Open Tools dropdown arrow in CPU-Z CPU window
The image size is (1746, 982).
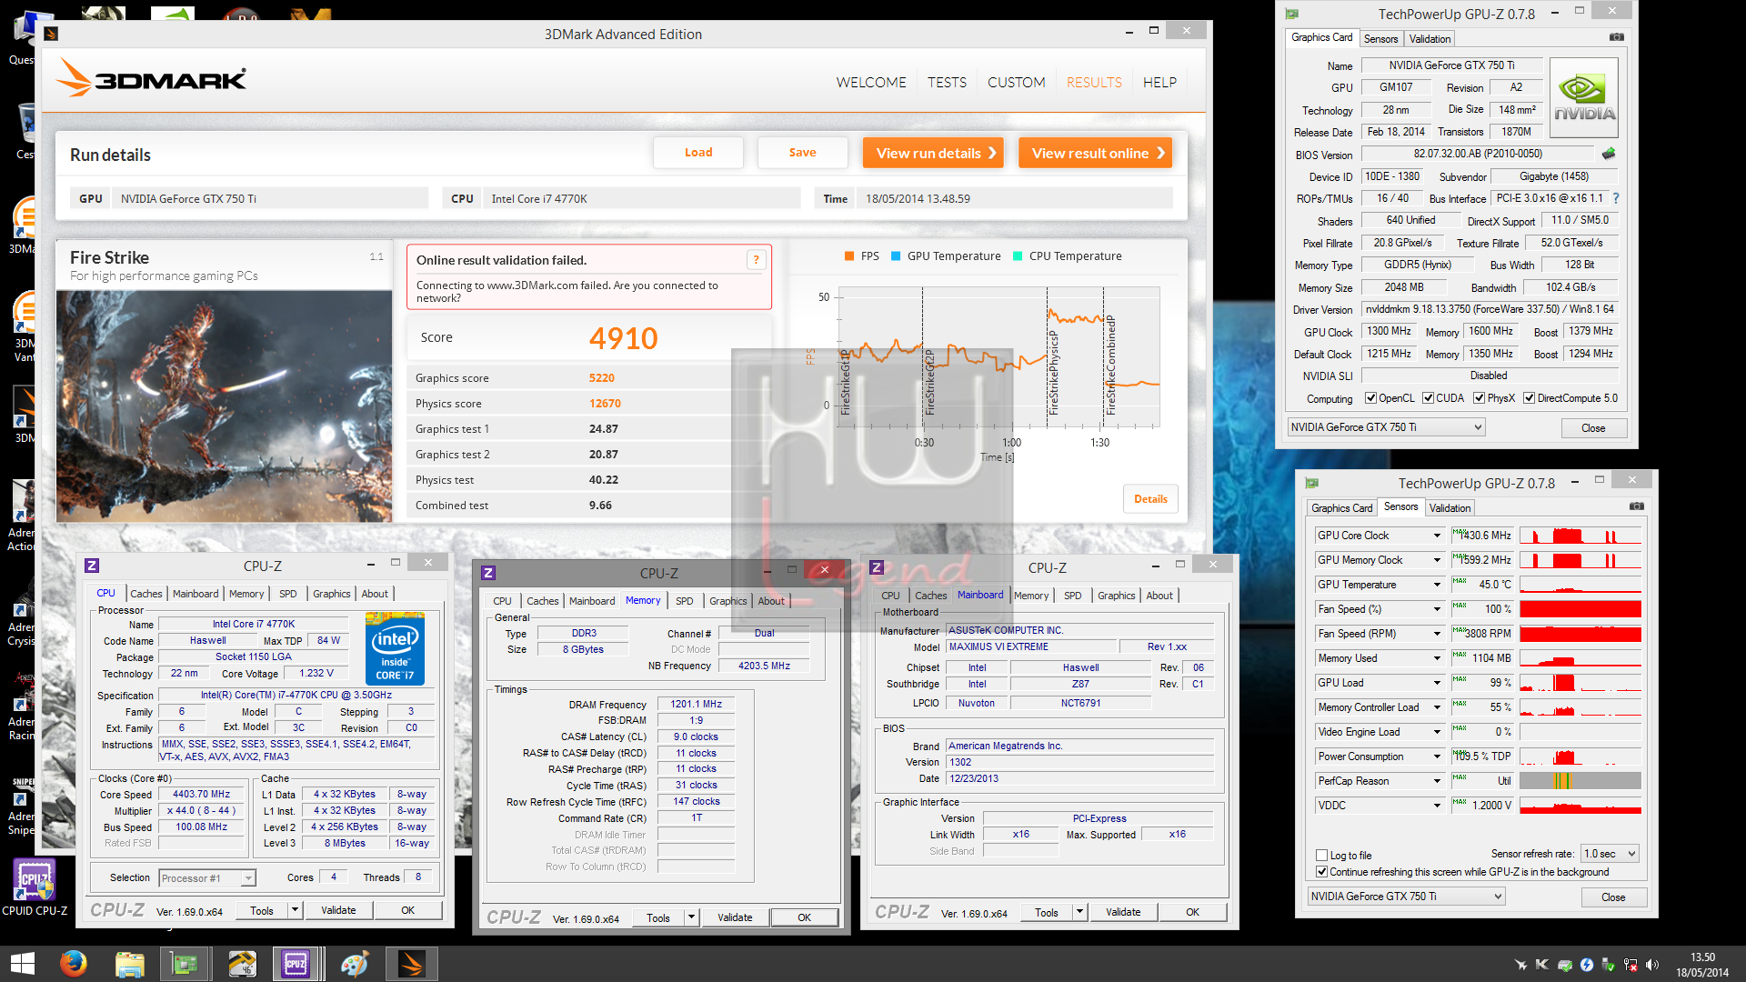295,910
